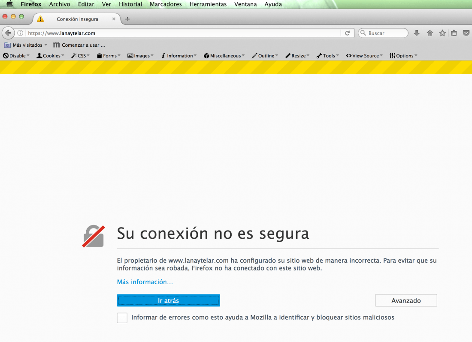The width and height of the screenshot is (472, 342).
Task: Select the Conexión insegura tab
Action: coord(77,19)
